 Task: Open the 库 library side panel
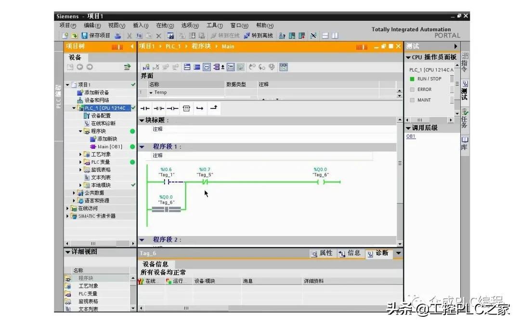tap(465, 143)
